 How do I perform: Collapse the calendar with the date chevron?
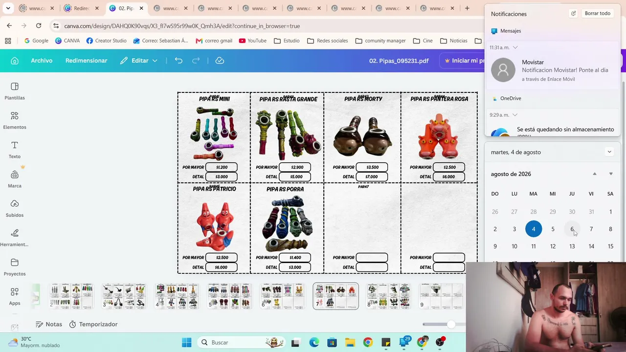[609, 152]
